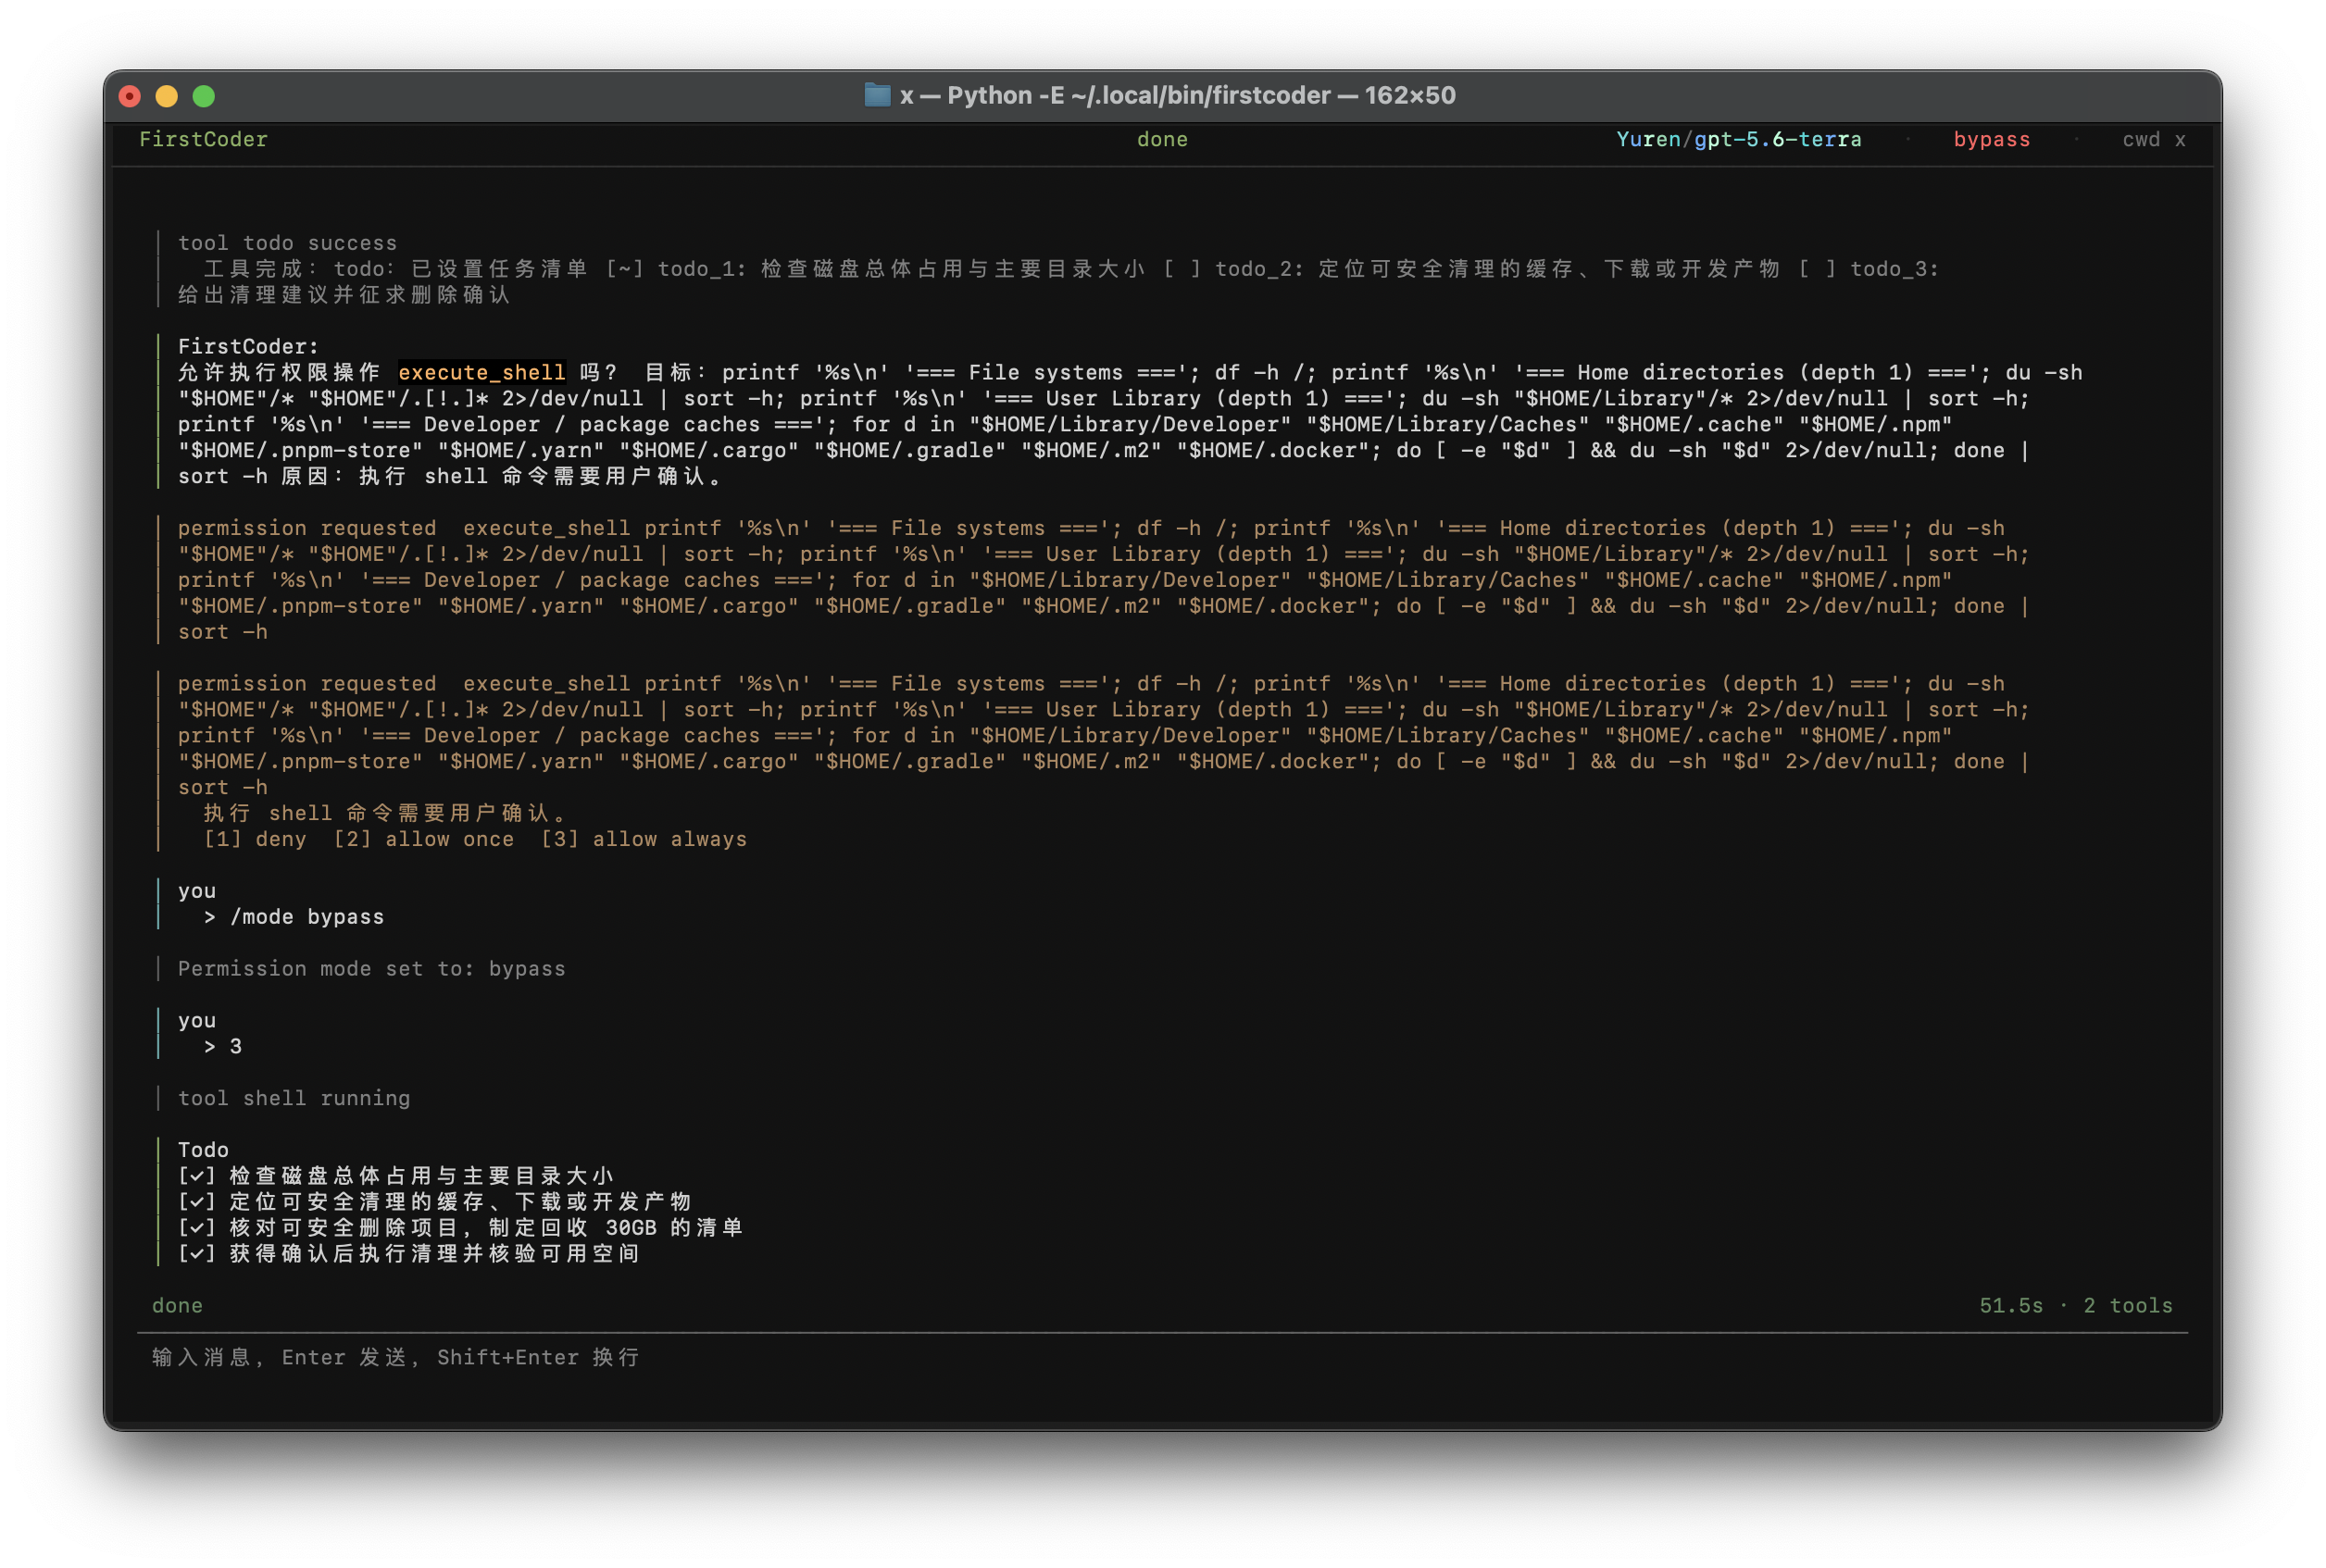Click todo item 核对可安全删除项目，制定回收 30GB 的清单
This screenshot has width=2326, height=1568.
coord(460,1227)
